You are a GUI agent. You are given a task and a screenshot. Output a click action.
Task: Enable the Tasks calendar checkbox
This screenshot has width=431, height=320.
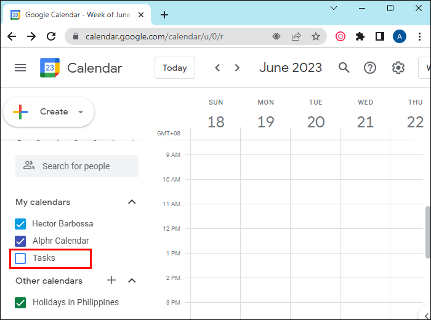(20, 258)
